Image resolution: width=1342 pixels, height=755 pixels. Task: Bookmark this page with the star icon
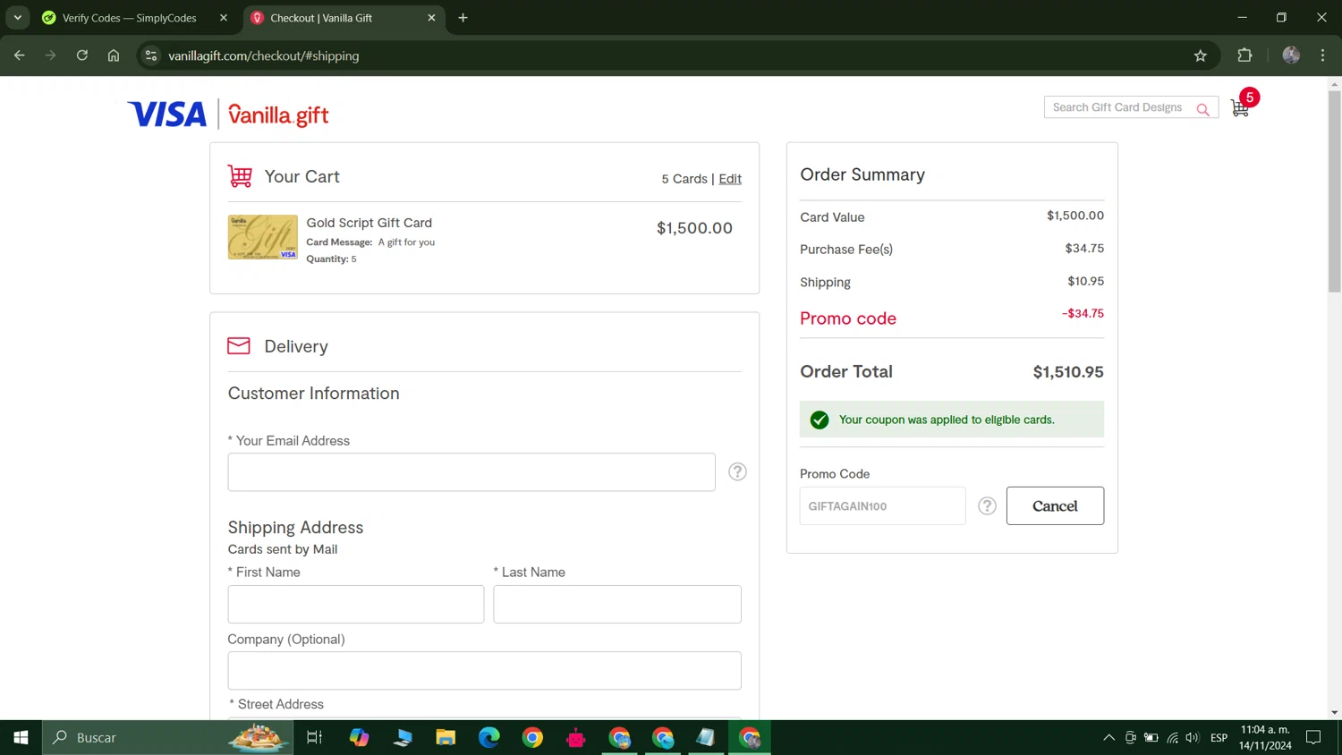pos(1201,55)
